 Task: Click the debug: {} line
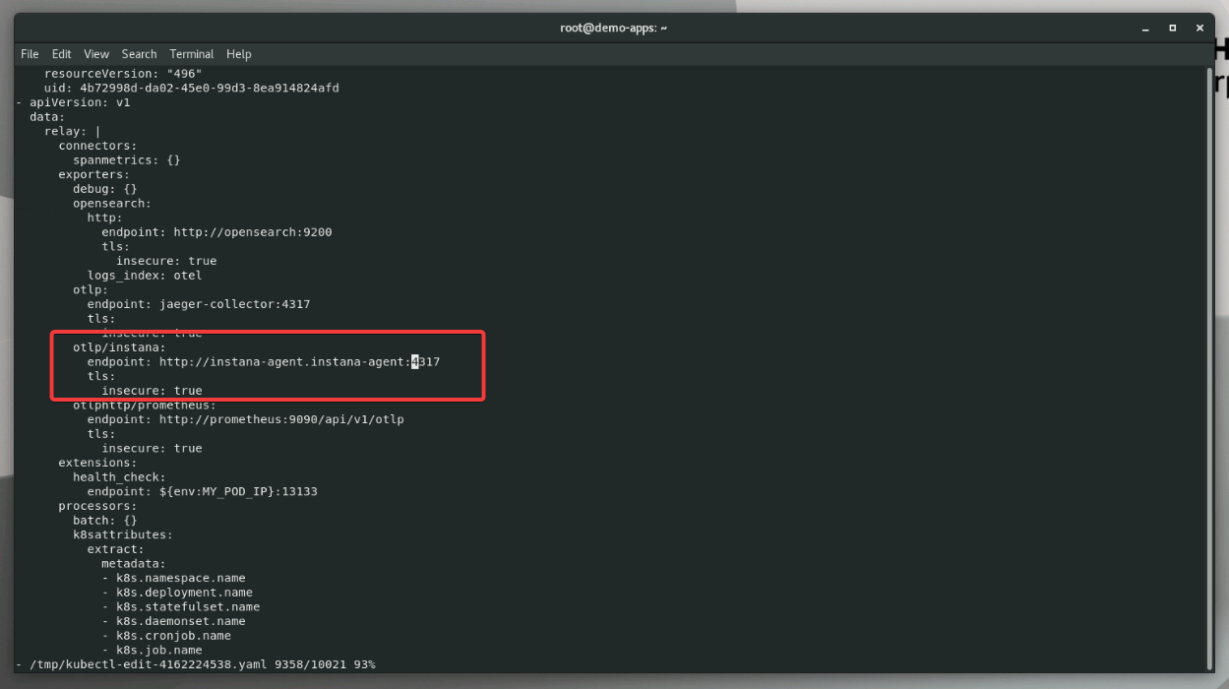[105, 189]
